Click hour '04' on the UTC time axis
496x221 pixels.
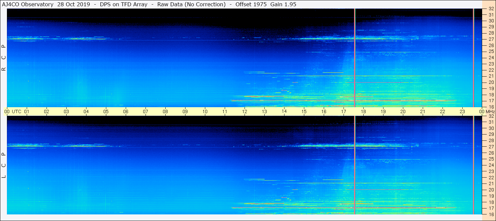click(86, 111)
